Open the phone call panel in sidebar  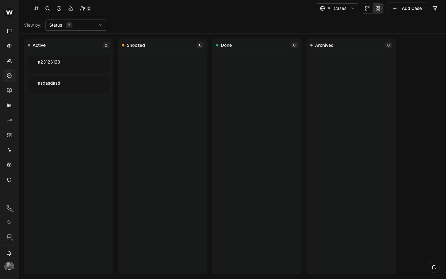click(9, 208)
